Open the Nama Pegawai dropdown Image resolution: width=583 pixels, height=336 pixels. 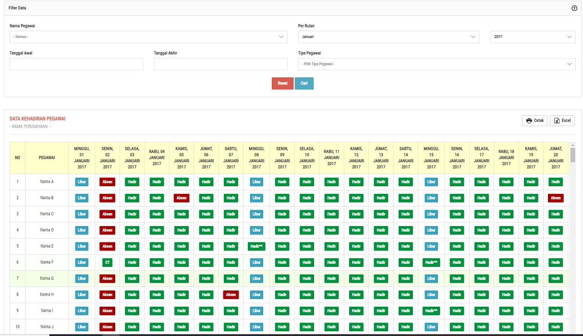(x=148, y=37)
